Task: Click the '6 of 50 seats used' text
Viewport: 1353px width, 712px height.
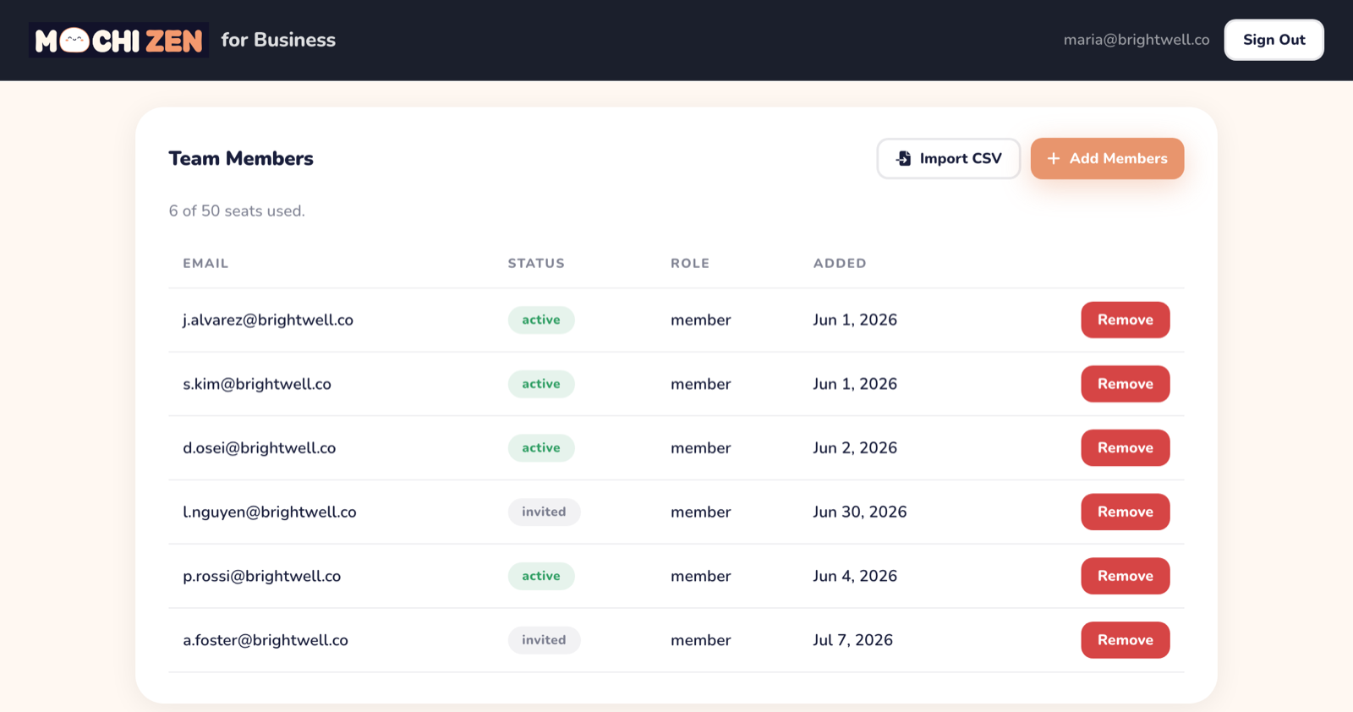Action: (x=237, y=211)
